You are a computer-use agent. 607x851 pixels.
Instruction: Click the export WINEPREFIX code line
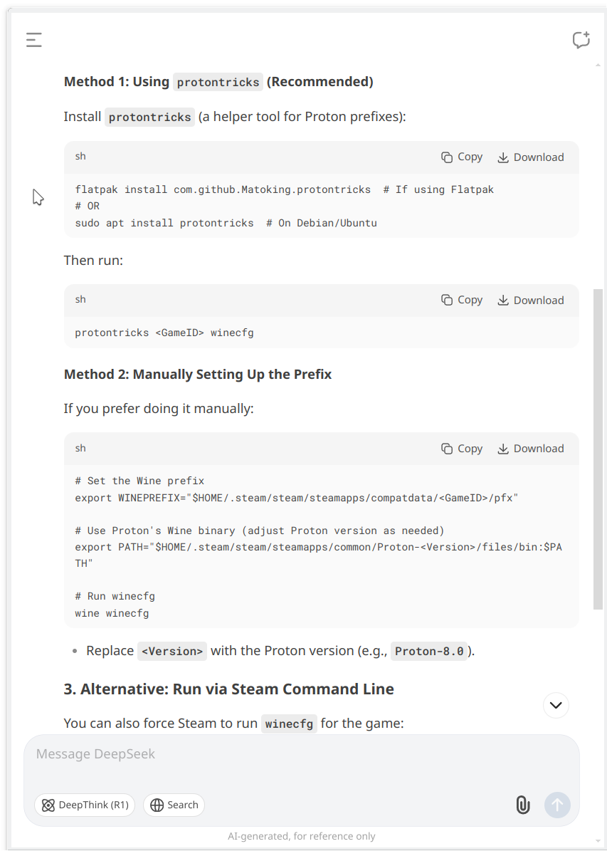click(296, 498)
